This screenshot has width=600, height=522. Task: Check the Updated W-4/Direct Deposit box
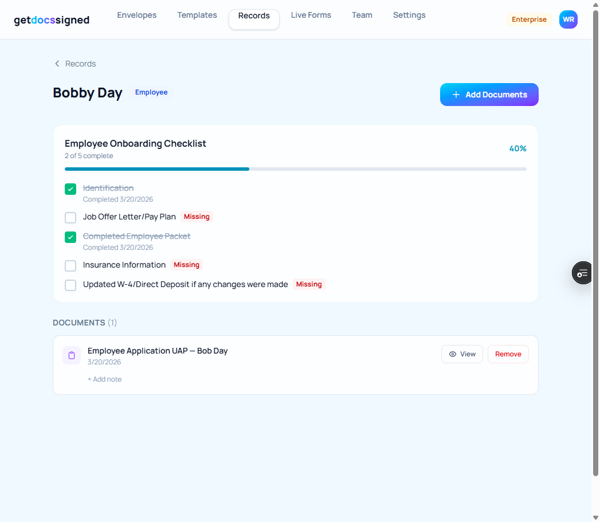point(70,285)
